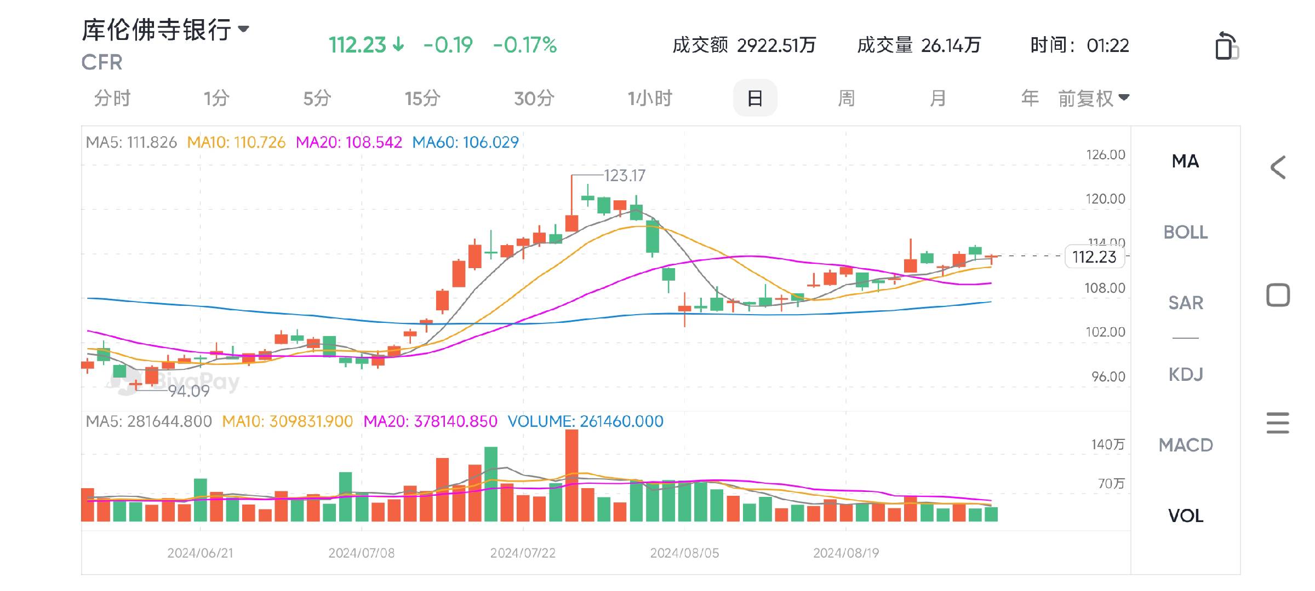Expand the 库伦佛寺银行 stock selector dropdown
This screenshot has width=1315, height=591.
(x=244, y=28)
